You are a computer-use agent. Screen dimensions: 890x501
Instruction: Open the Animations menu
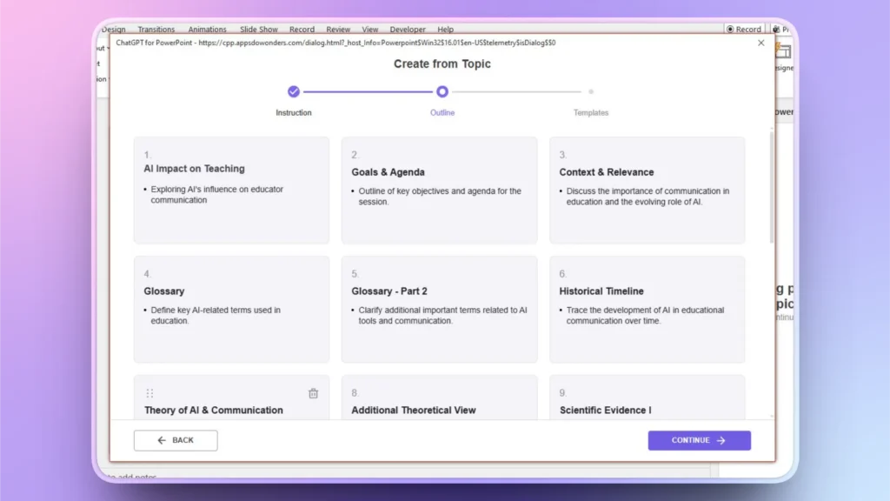pyautogui.click(x=208, y=29)
